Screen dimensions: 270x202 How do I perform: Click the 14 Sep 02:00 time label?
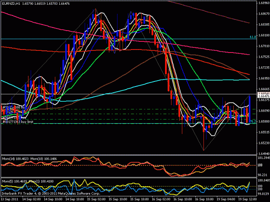(x=32, y=199)
